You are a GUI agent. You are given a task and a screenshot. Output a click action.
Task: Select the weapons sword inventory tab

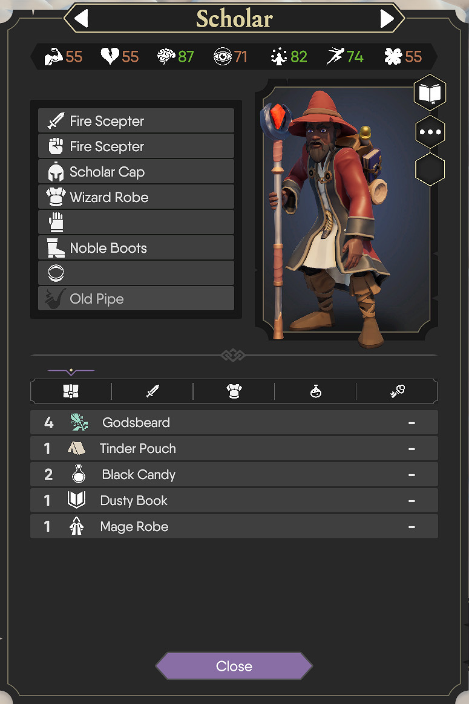pyautogui.click(x=153, y=392)
